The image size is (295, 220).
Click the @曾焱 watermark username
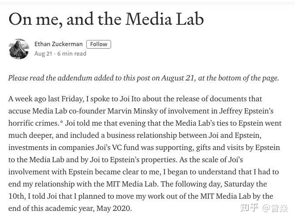pyautogui.click(x=275, y=208)
